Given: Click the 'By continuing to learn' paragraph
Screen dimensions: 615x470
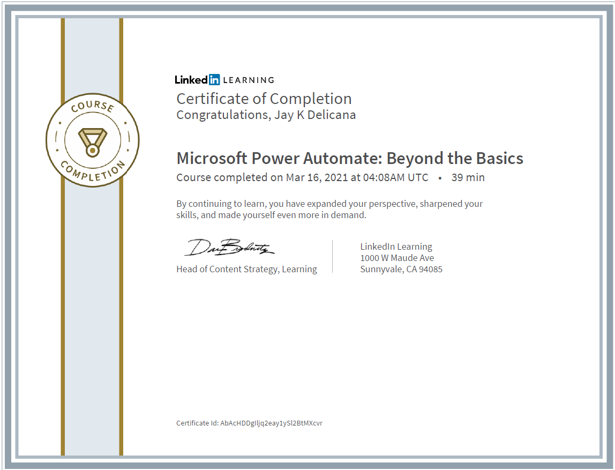Looking at the screenshot, I should [329, 210].
